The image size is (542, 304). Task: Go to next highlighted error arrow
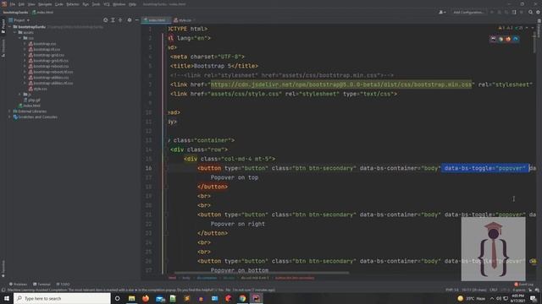point(533,28)
